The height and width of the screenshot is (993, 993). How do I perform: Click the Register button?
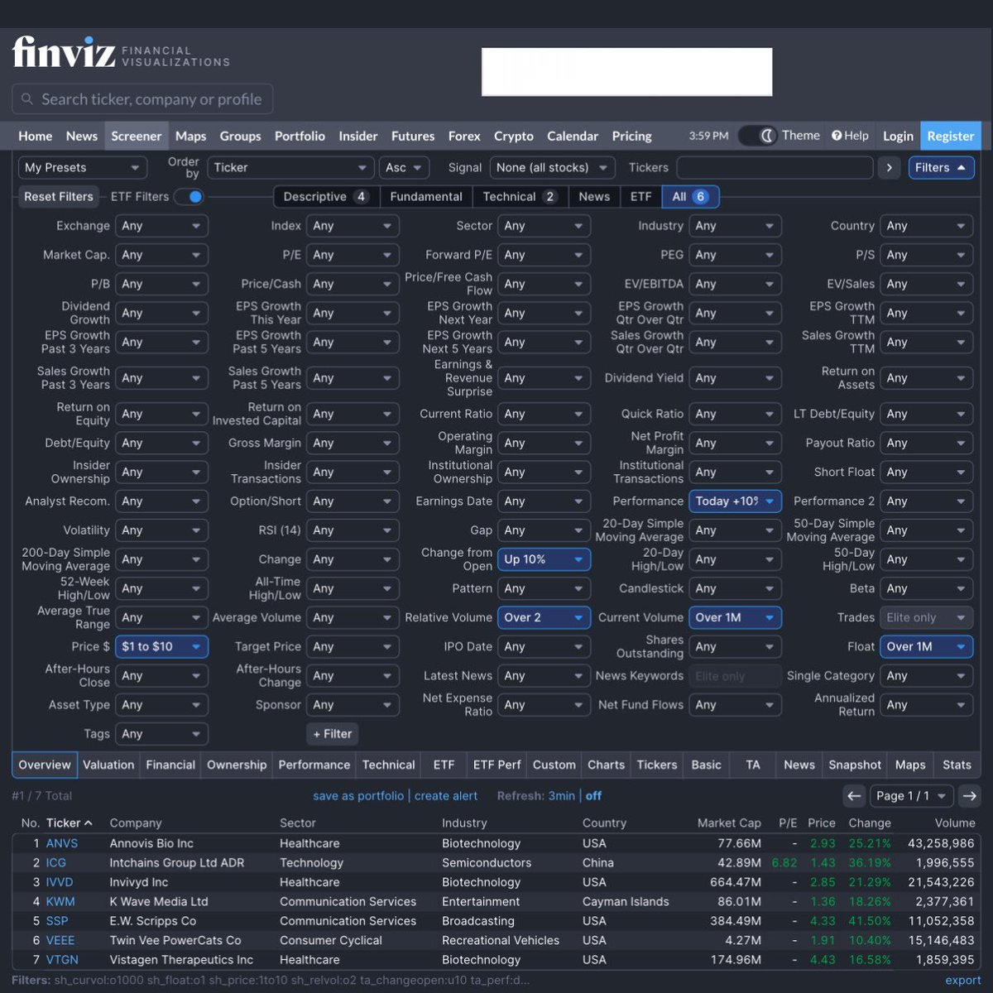click(x=951, y=136)
